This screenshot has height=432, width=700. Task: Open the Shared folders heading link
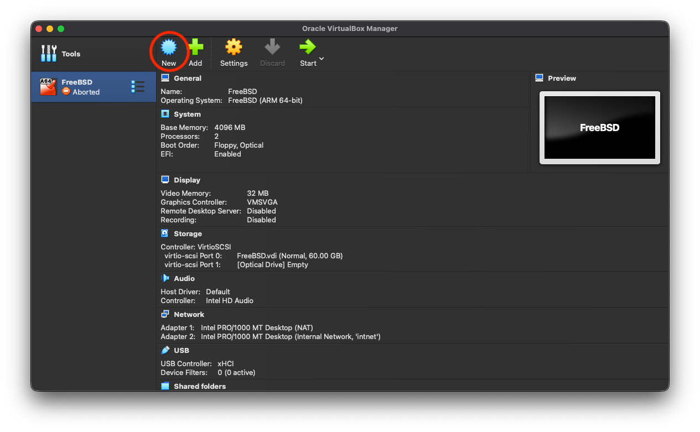(200, 387)
